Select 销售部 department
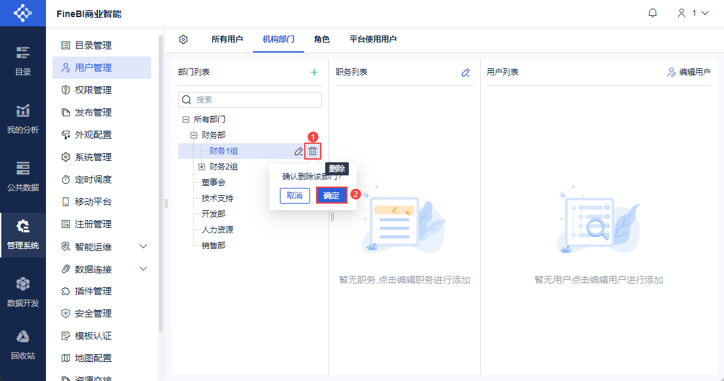This screenshot has height=381, width=724. pyautogui.click(x=214, y=245)
